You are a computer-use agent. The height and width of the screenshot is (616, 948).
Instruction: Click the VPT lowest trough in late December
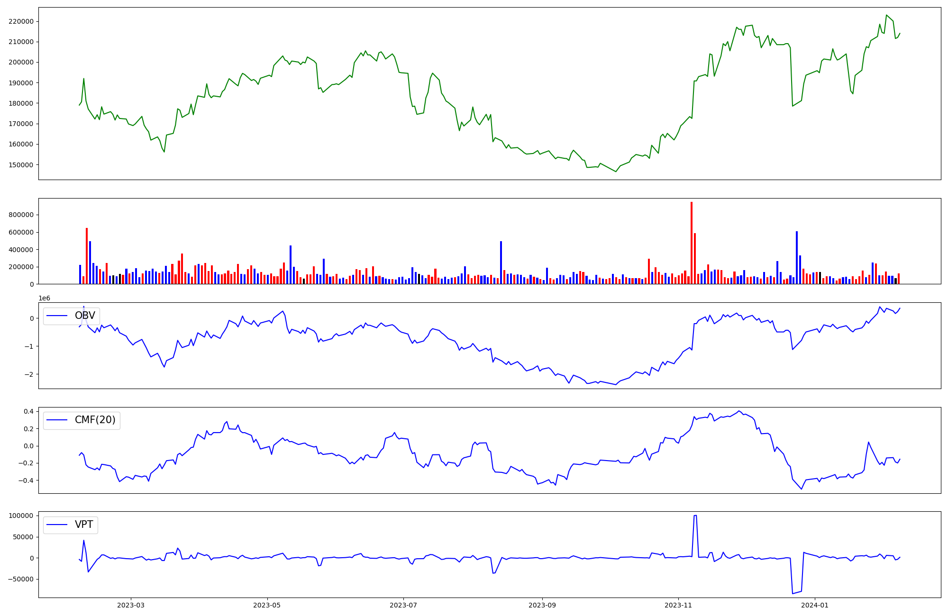point(793,593)
